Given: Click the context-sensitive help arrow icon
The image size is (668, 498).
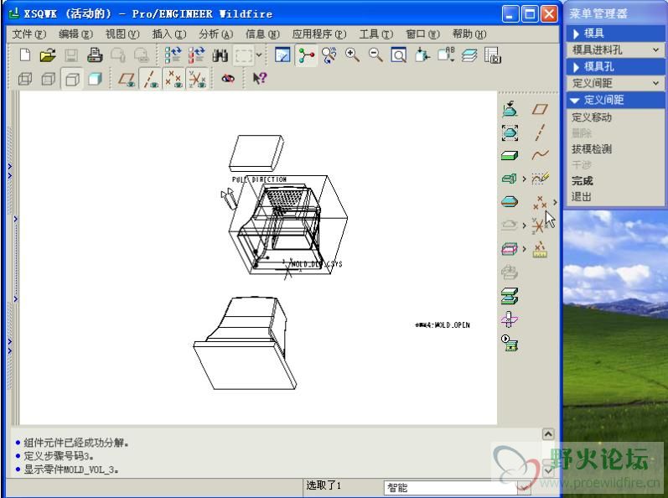Looking at the screenshot, I should pyautogui.click(x=260, y=78).
